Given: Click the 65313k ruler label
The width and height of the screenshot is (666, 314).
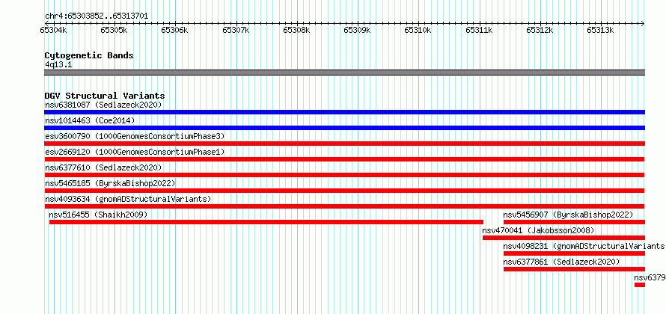Looking at the screenshot, I should (601, 30).
